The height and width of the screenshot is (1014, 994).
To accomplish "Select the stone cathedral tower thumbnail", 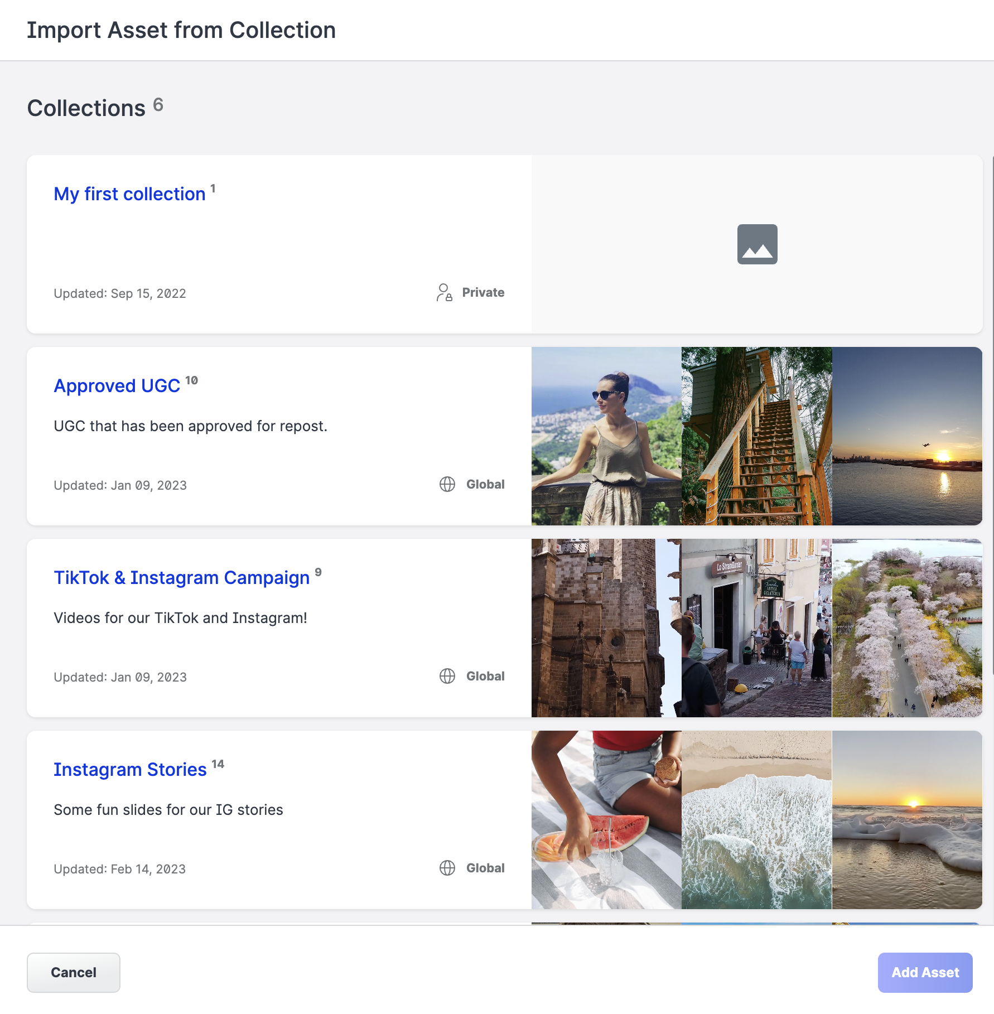I will pos(606,628).
